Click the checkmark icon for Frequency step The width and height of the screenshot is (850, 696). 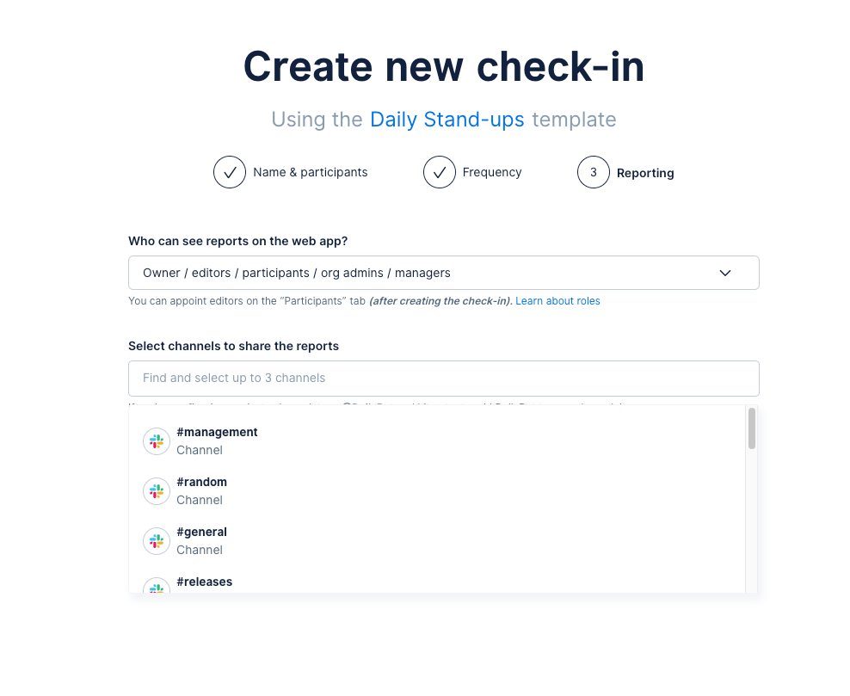440,172
